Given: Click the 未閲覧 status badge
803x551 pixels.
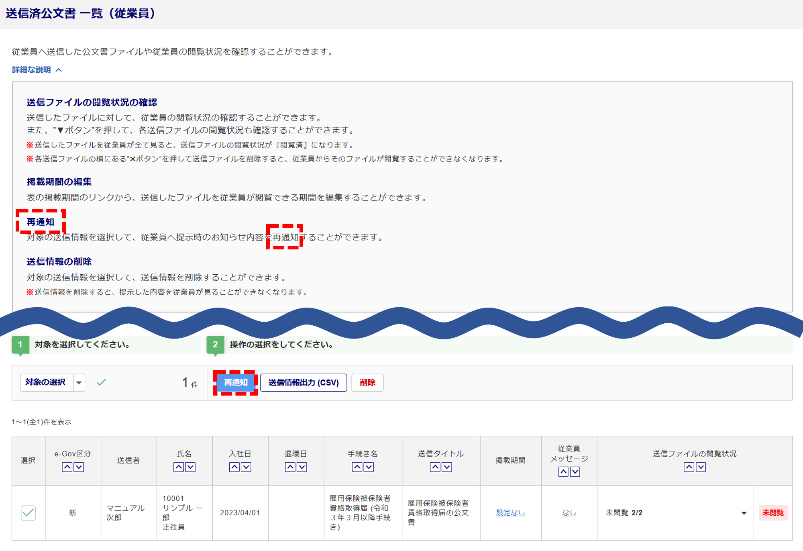Looking at the screenshot, I should [x=773, y=513].
